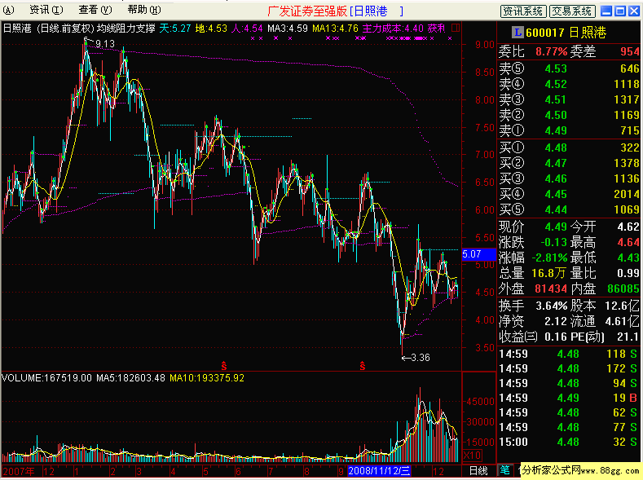This screenshot has height=480, width=643.
Task: Click the 14:59 tick row with 118 S
Action: (568, 354)
